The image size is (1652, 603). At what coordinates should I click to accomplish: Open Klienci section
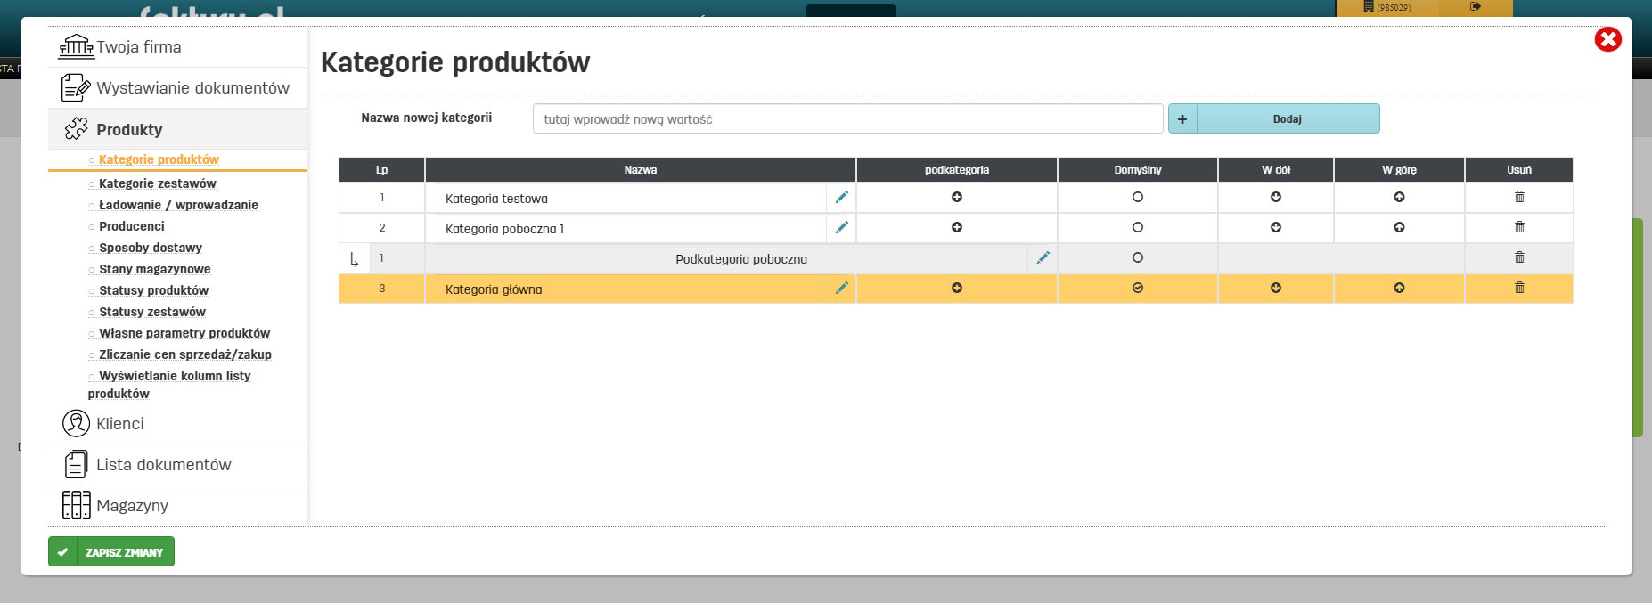177,423
